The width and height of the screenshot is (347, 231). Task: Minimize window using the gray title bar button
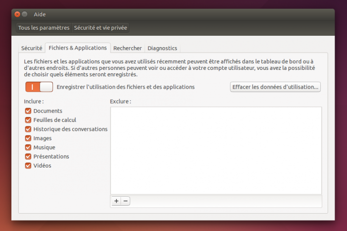pyautogui.click(x=25, y=14)
